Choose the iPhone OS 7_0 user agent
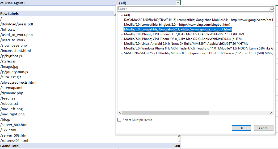The width and height of the screenshot is (278, 149). point(184,34)
